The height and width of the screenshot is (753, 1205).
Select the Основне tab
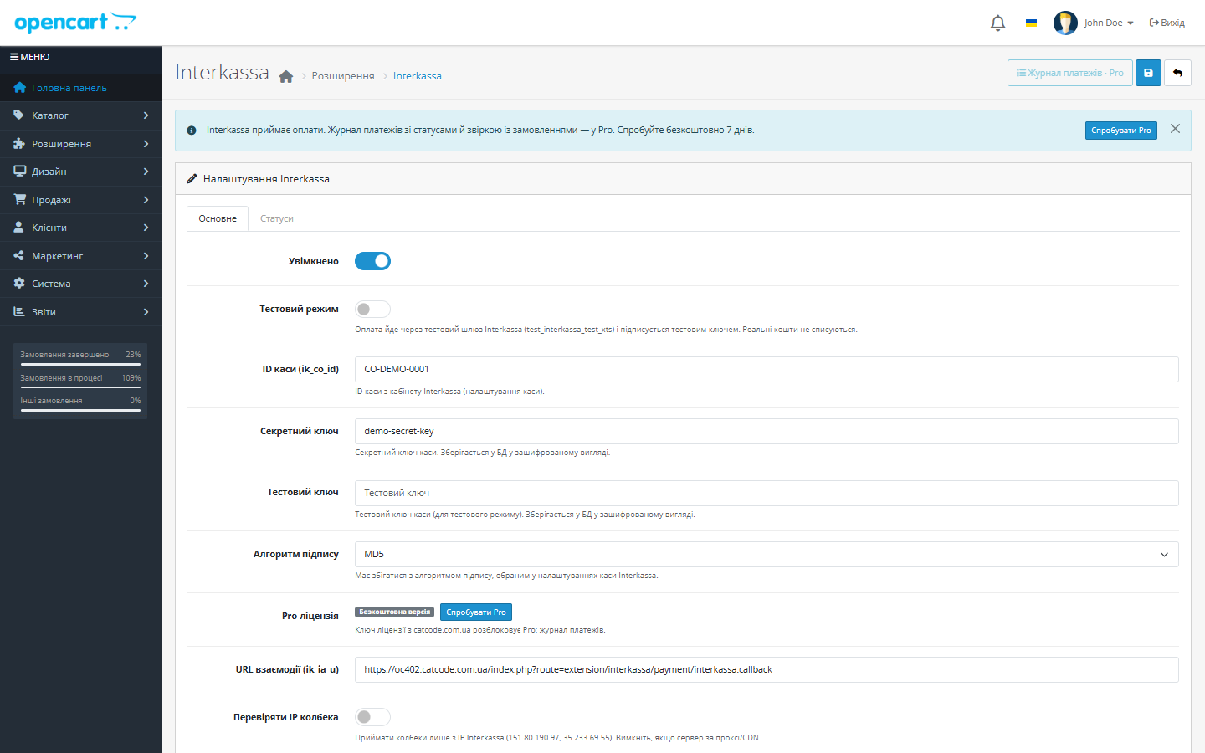pos(218,218)
